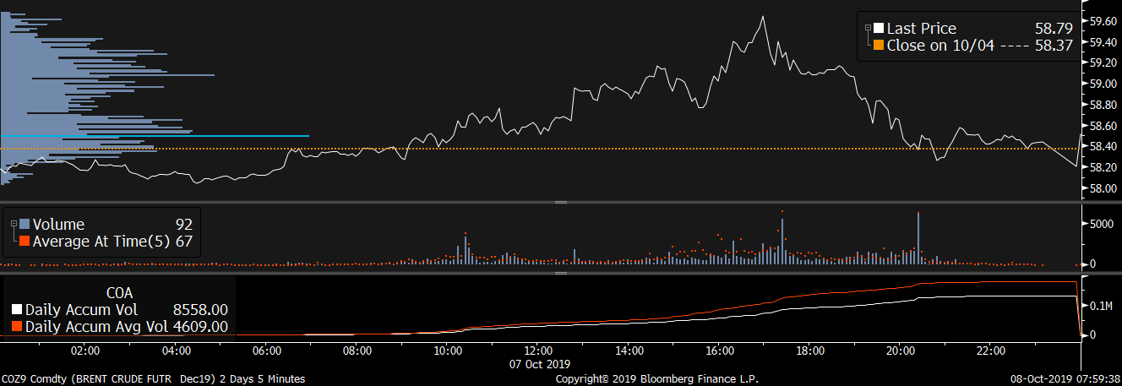
Task: Click the 58.80 price axis label
Action: pos(1102,105)
